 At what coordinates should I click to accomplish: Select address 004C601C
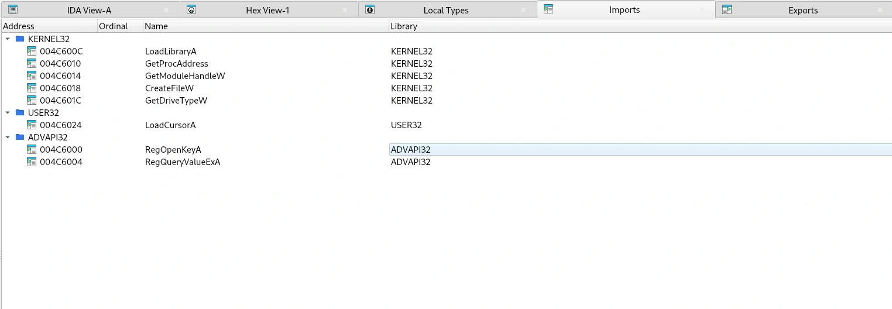tap(60, 100)
